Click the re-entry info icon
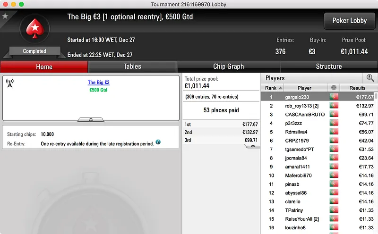The height and width of the screenshot is (234, 378). (x=158, y=142)
